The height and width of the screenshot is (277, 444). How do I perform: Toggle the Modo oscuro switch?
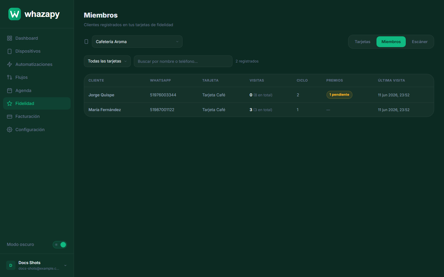(60, 245)
